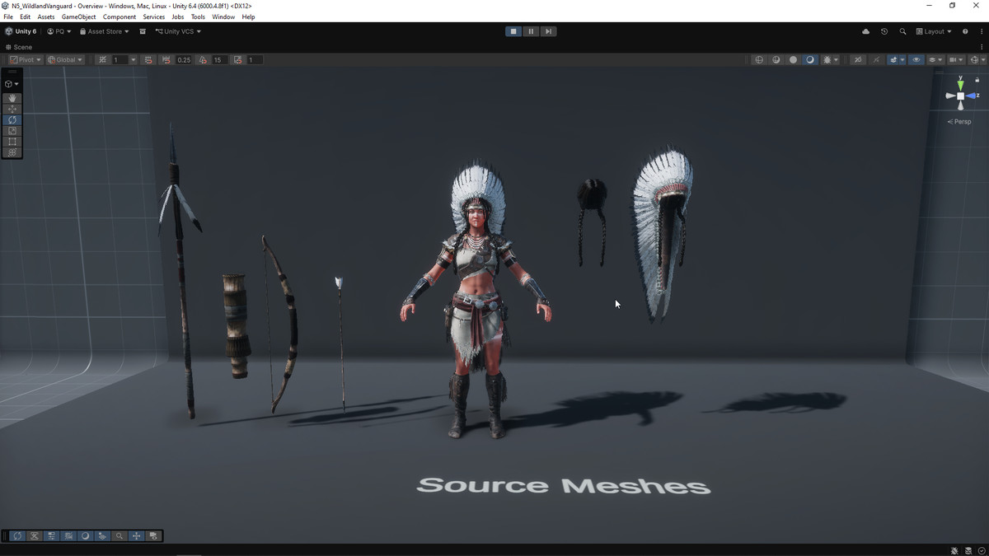Open the Pivot dropdown
This screenshot has height=556, width=989.
(x=25, y=60)
